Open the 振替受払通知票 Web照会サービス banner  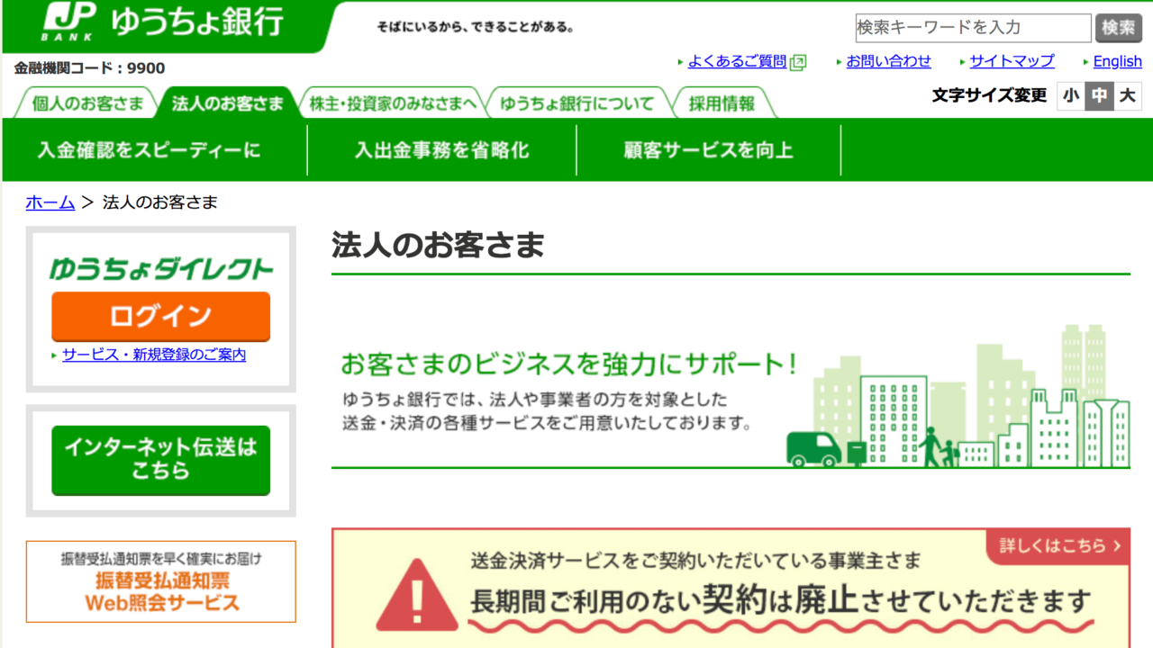pos(160,581)
